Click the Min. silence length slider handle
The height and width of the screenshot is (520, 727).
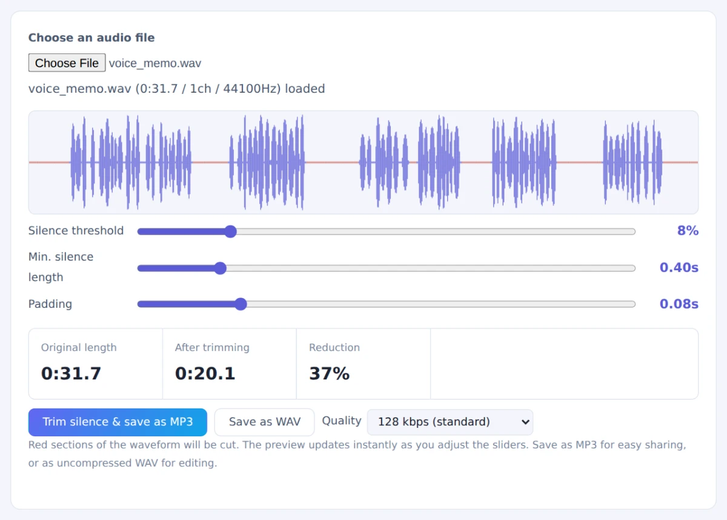click(x=220, y=268)
